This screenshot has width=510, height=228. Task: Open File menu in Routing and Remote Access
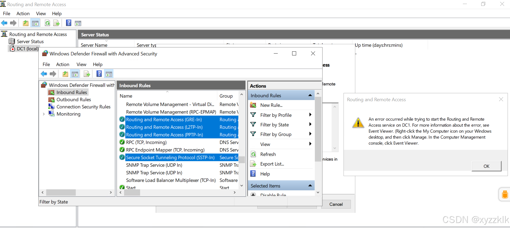tap(7, 14)
